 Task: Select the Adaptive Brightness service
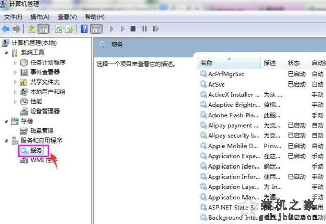click(x=234, y=105)
